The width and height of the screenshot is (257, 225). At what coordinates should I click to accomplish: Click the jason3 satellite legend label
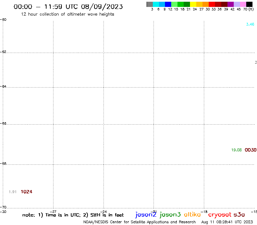[170, 215]
